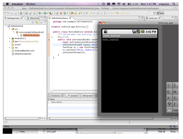Click the Print icon in Eclipse toolbar
This screenshot has width=183, height=139.
click(16, 13)
